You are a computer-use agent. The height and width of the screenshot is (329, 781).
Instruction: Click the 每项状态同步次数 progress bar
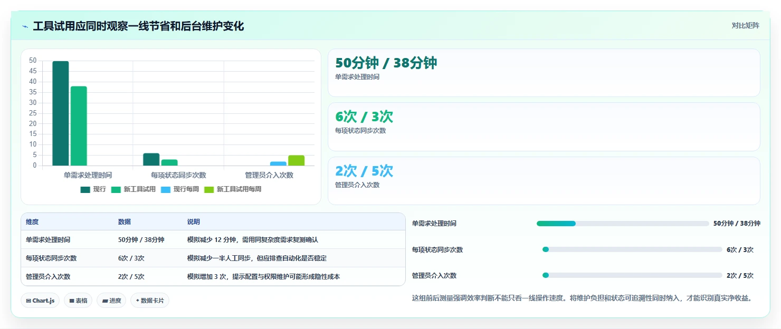632,249
